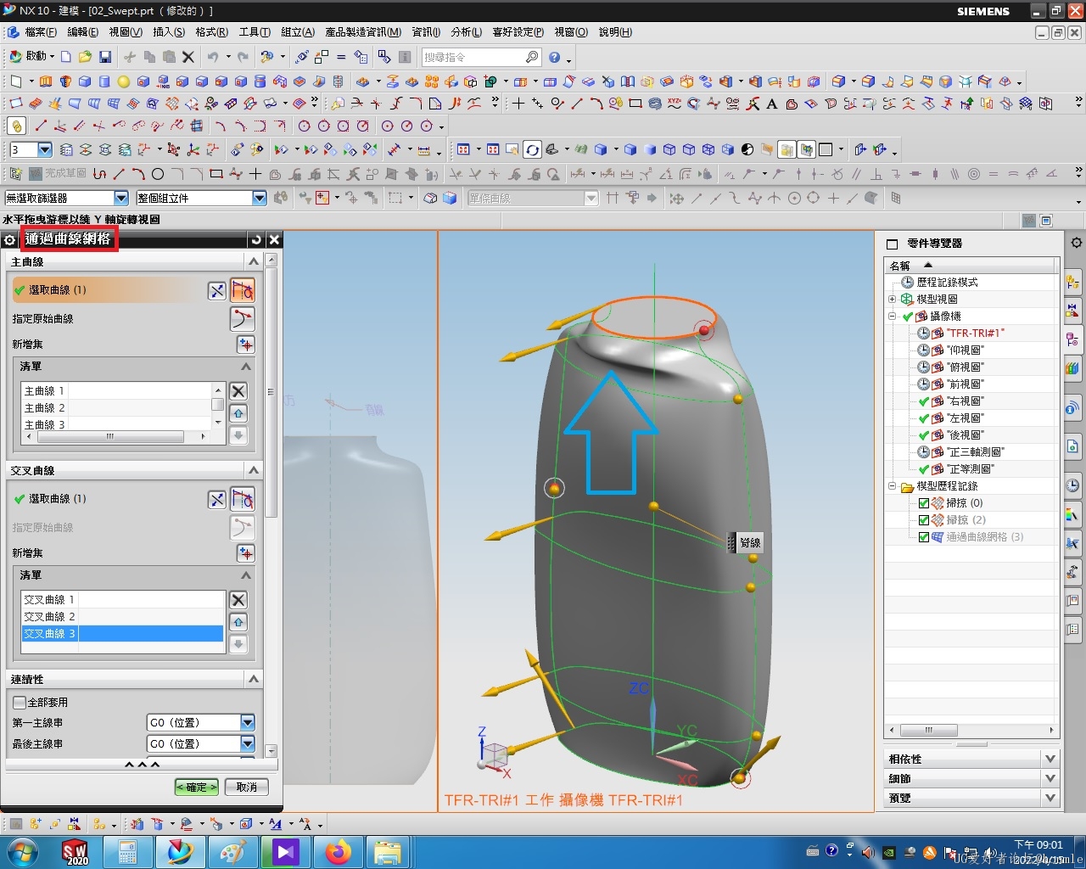Image resolution: width=1086 pixels, height=869 pixels.
Task: Collapse the 模型歷程記錄 tree node
Action: point(892,486)
